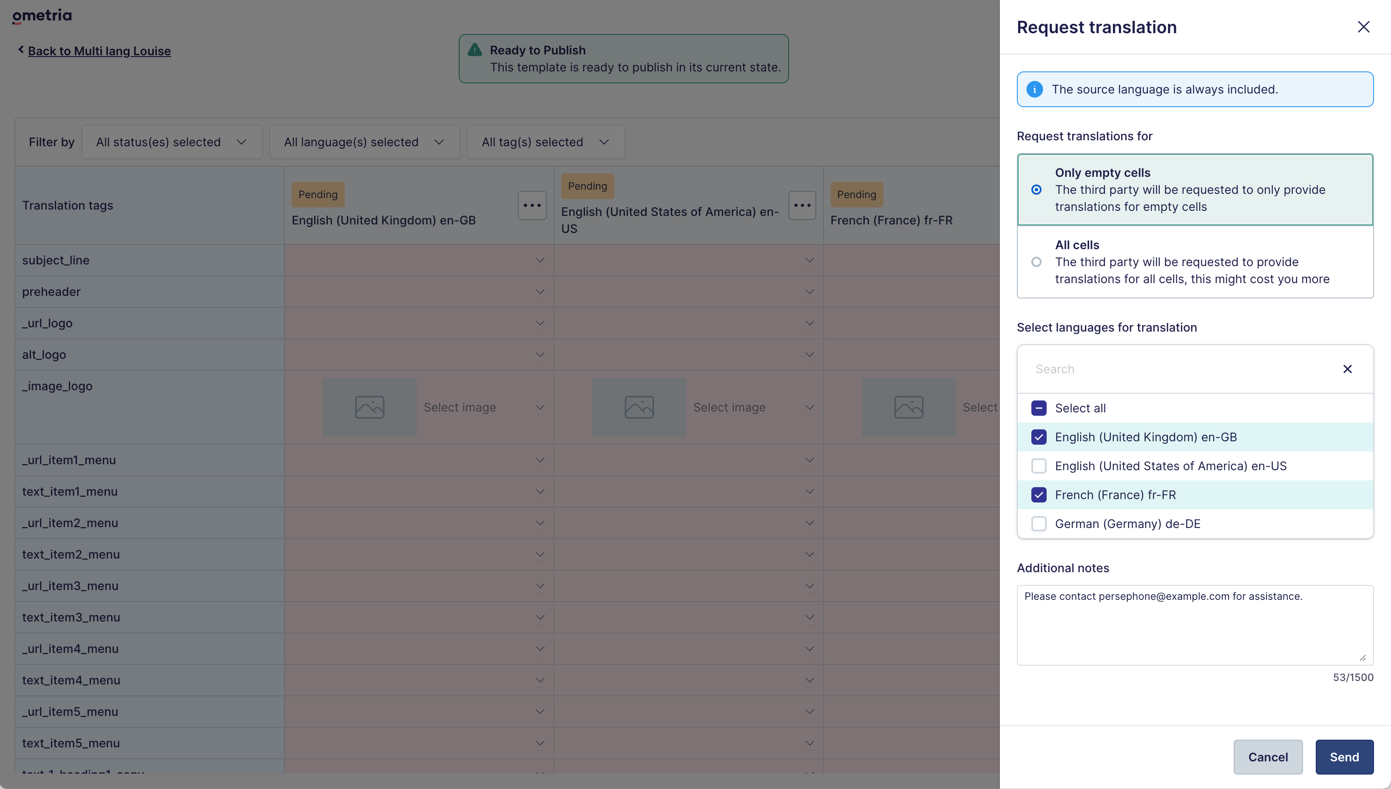Expand the alt_logo en-US cell
Screen dimensions: 1391x789
pyautogui.click(x=809, y=355)
